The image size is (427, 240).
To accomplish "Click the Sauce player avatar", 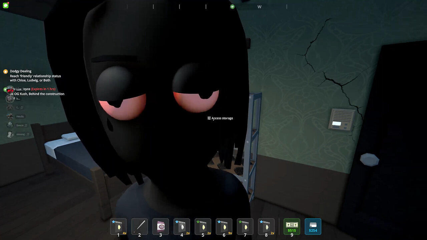I will pos(10,125).
